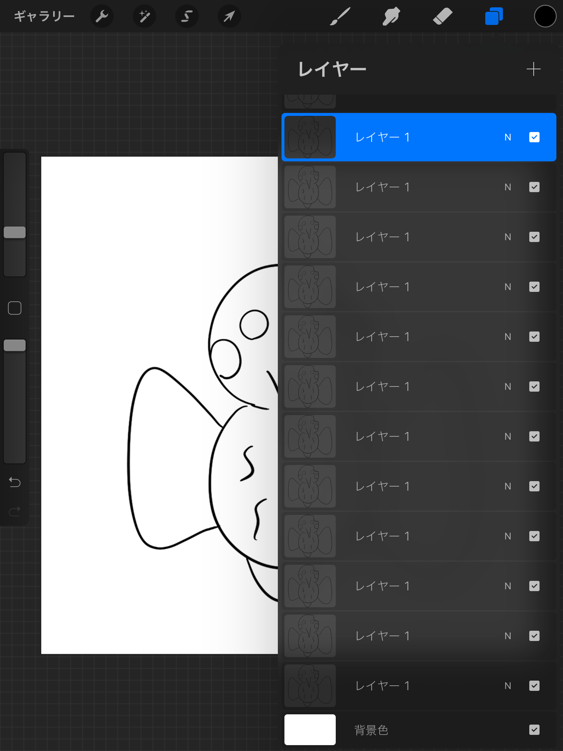The height and width of the screenshot is (751, 563).
Task: Select the Smudge finger tool
Action: [x=391, y=17]
